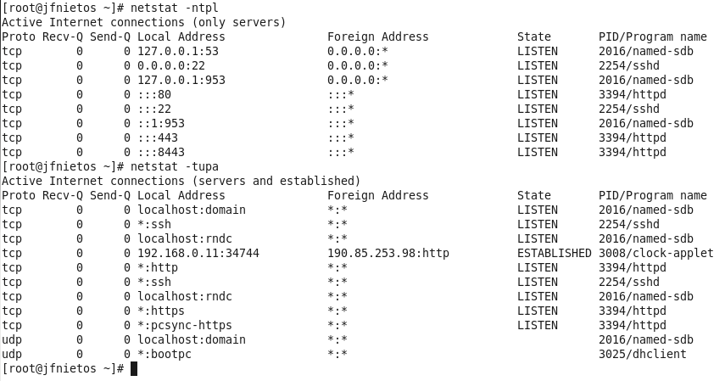This screenshot has height=381, width=725.
Task: Click the 192.168.0.11:34744 local address
Action: point(198,253)
